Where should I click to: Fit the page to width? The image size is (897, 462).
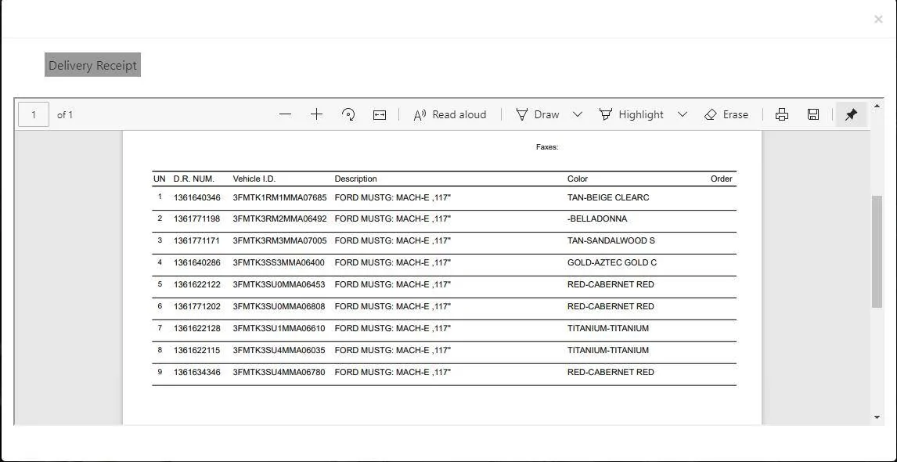click(380, 114)
